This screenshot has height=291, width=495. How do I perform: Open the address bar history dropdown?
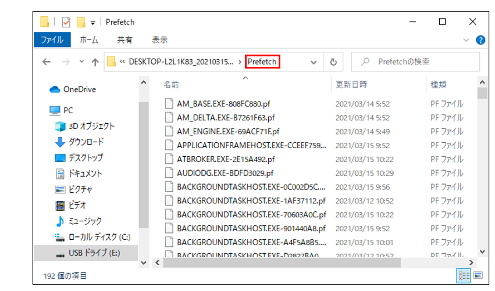[x=314, y=62]
